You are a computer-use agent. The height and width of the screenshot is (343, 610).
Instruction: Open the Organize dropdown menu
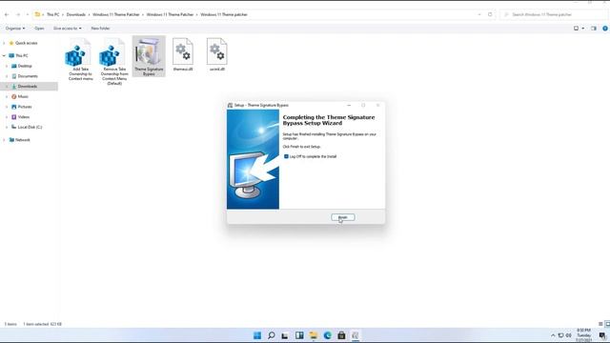coord(15,29)
